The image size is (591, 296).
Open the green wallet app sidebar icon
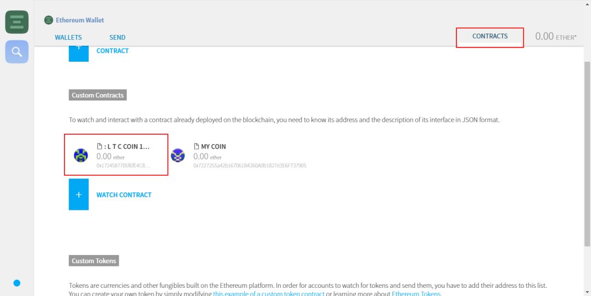click(16, 22)
